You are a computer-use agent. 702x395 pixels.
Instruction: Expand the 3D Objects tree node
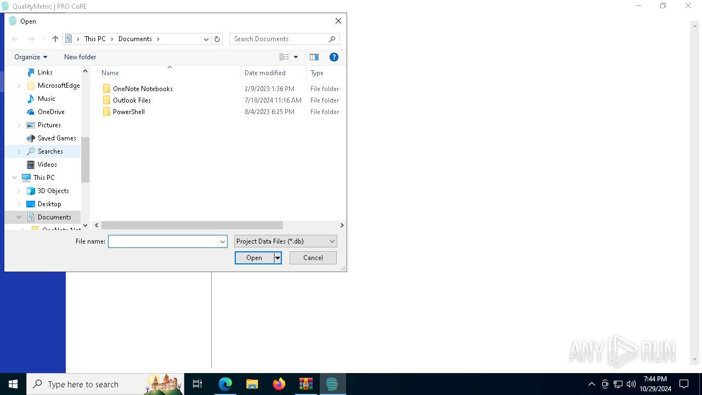click(x=19, y=191)
